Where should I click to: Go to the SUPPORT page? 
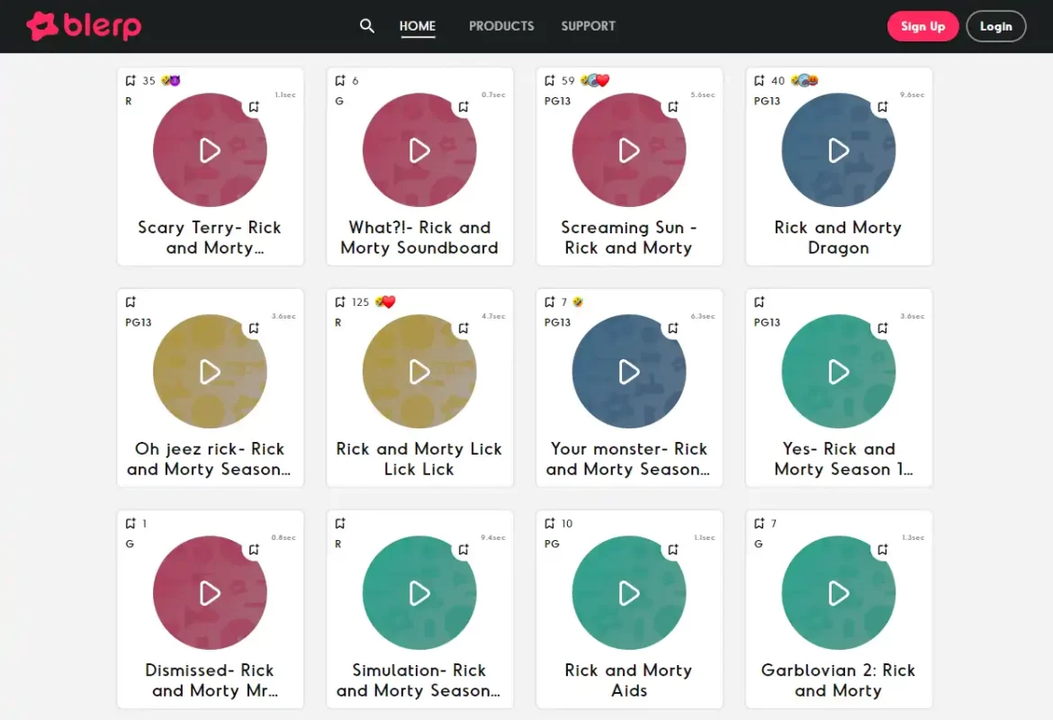tap(589, 26)
